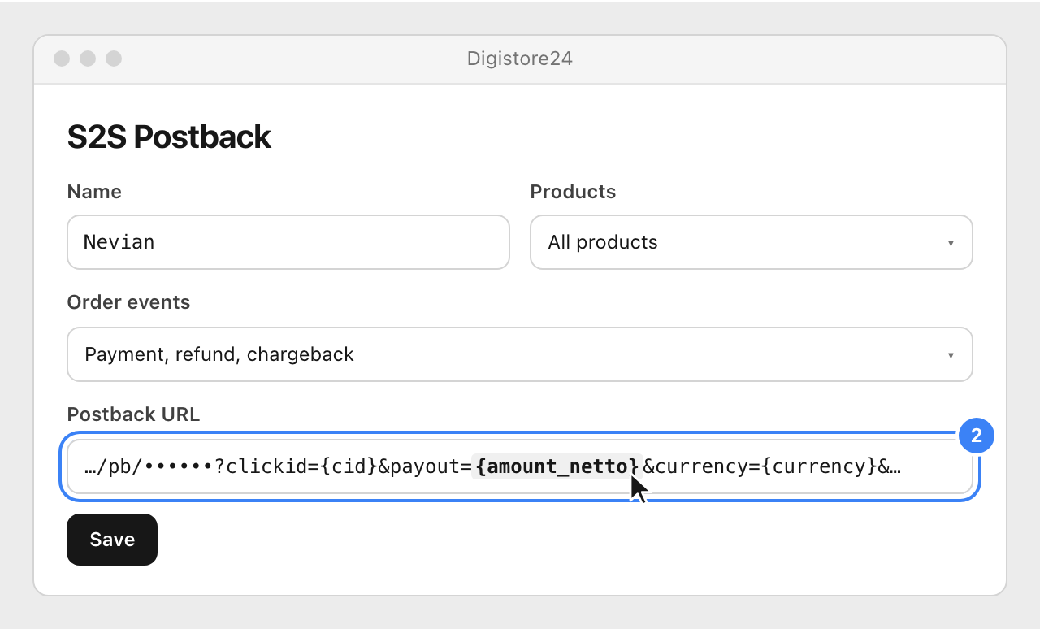
Task: Click the Digistore24 window title
Action: [x=520, y=59]
